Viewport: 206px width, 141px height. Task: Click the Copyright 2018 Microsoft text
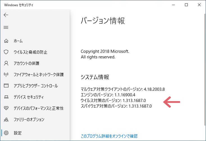[x=105, y=51]
